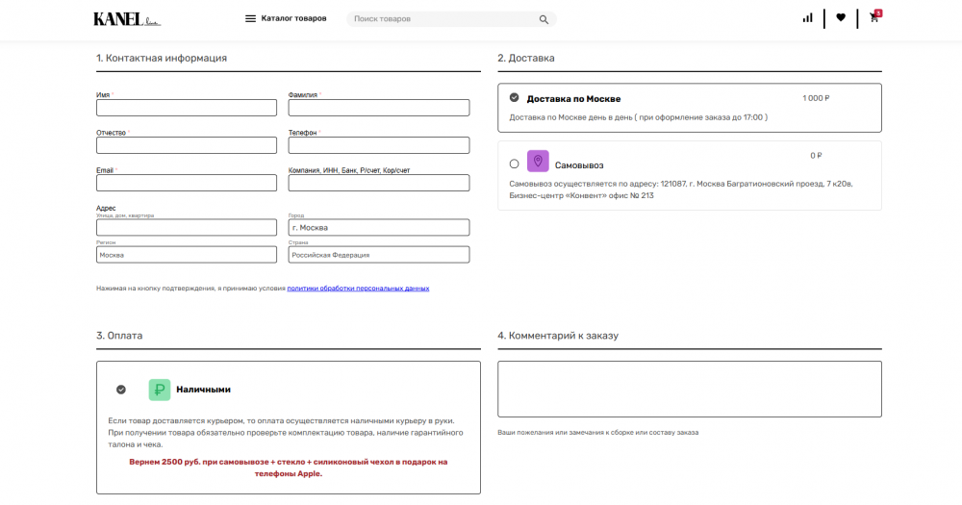Click the Телефон input field
Screen dimensions: 962x505
pos(378,145)
